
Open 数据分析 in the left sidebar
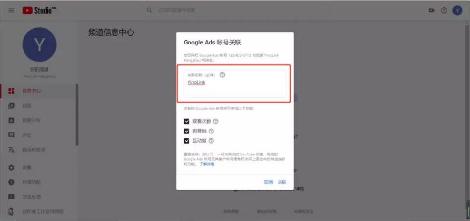pos(31,120)
